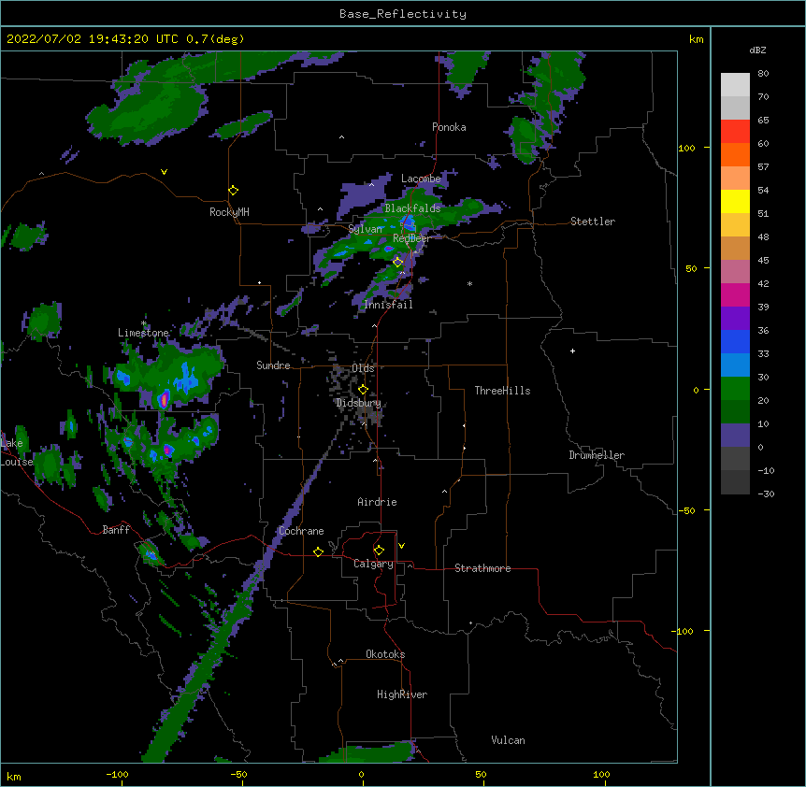
Task: Pick the 39-42 dBZ magenta legend swatch
Action: tap(735, 294)
